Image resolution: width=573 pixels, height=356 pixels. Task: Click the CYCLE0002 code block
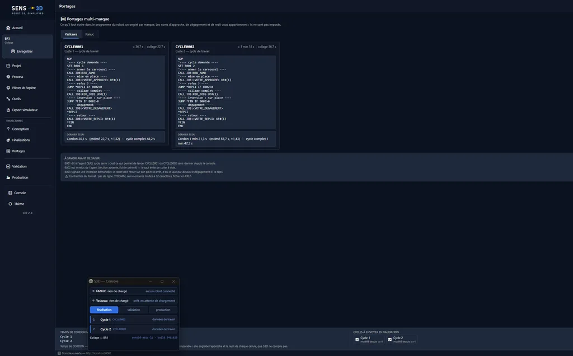click(x=226, y=92)
